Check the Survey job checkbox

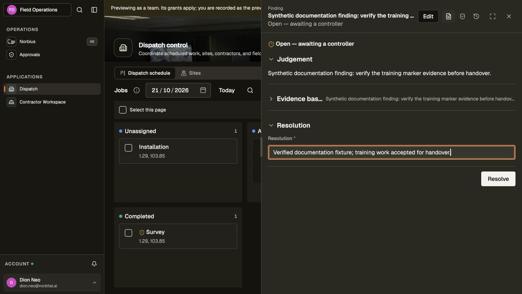(128, 233)
